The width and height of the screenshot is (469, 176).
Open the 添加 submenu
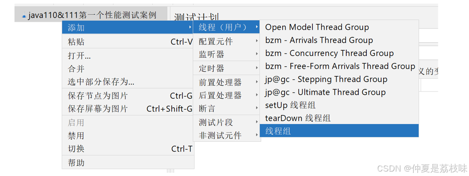tap(128, 28)
